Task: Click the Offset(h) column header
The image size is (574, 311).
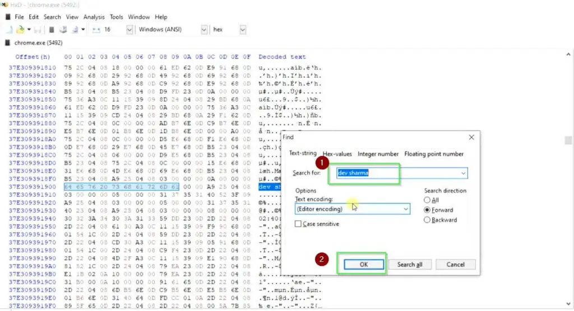Action: (32, 56)
